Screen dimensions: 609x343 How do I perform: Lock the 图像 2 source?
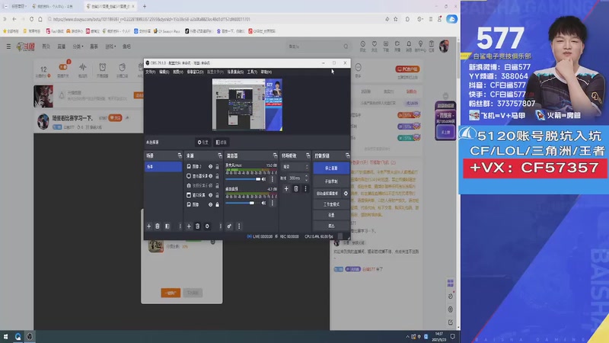pyautogui.click(x=217, y=166)
